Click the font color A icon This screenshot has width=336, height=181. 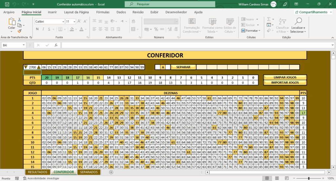point(81,29)
